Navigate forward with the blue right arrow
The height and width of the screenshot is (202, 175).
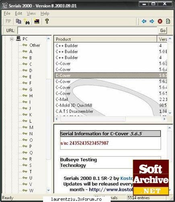coord(152,21)
